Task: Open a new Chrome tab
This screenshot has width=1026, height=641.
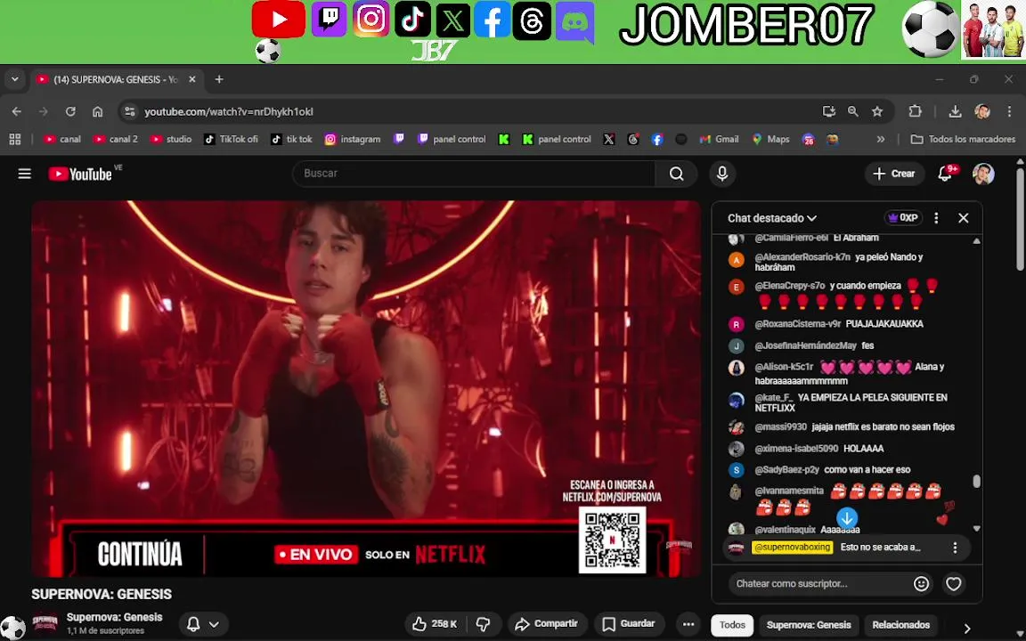Action: 219,79
